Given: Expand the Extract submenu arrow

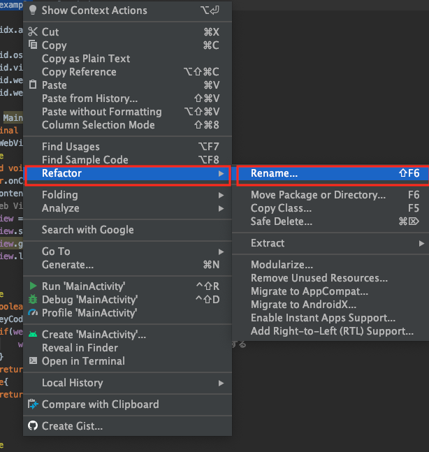Looking at the screenshot, I should coord(421,244).
